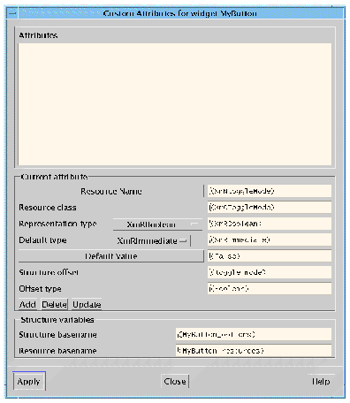The width and height of the screenshot is (350, 403).
Task: Open the Default type XmRImmediate dropdown
Action: (x=152, y=240)
